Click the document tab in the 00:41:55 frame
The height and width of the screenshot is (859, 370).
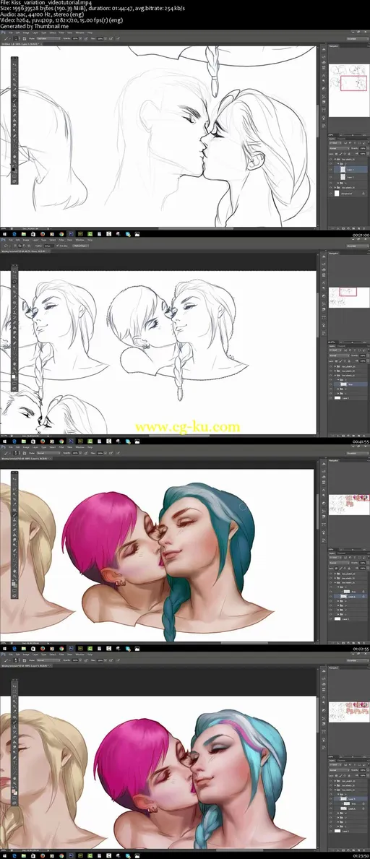click(x=25, y=251)
